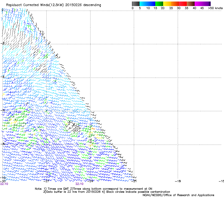
Task: Click the brown 35-40 knots legend segment
Action: click(x=191, y=4)
